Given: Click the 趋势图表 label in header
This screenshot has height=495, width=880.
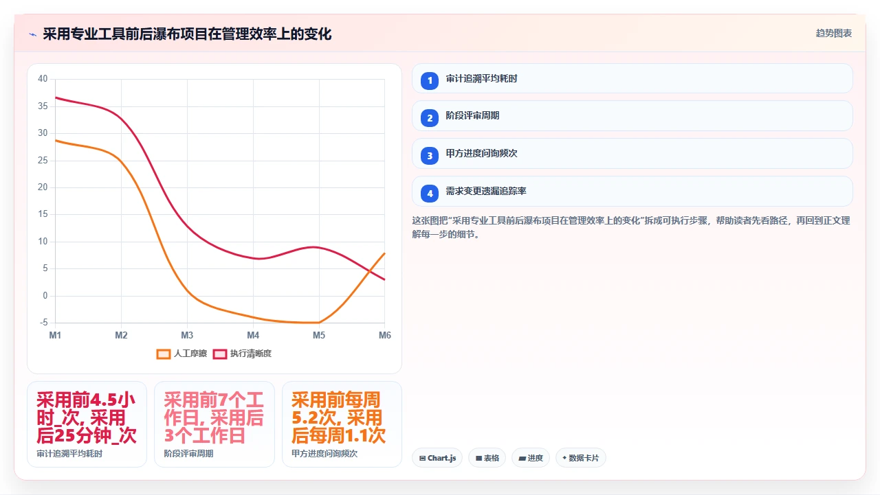Looking at the screenshot, I should click(834, 33).
